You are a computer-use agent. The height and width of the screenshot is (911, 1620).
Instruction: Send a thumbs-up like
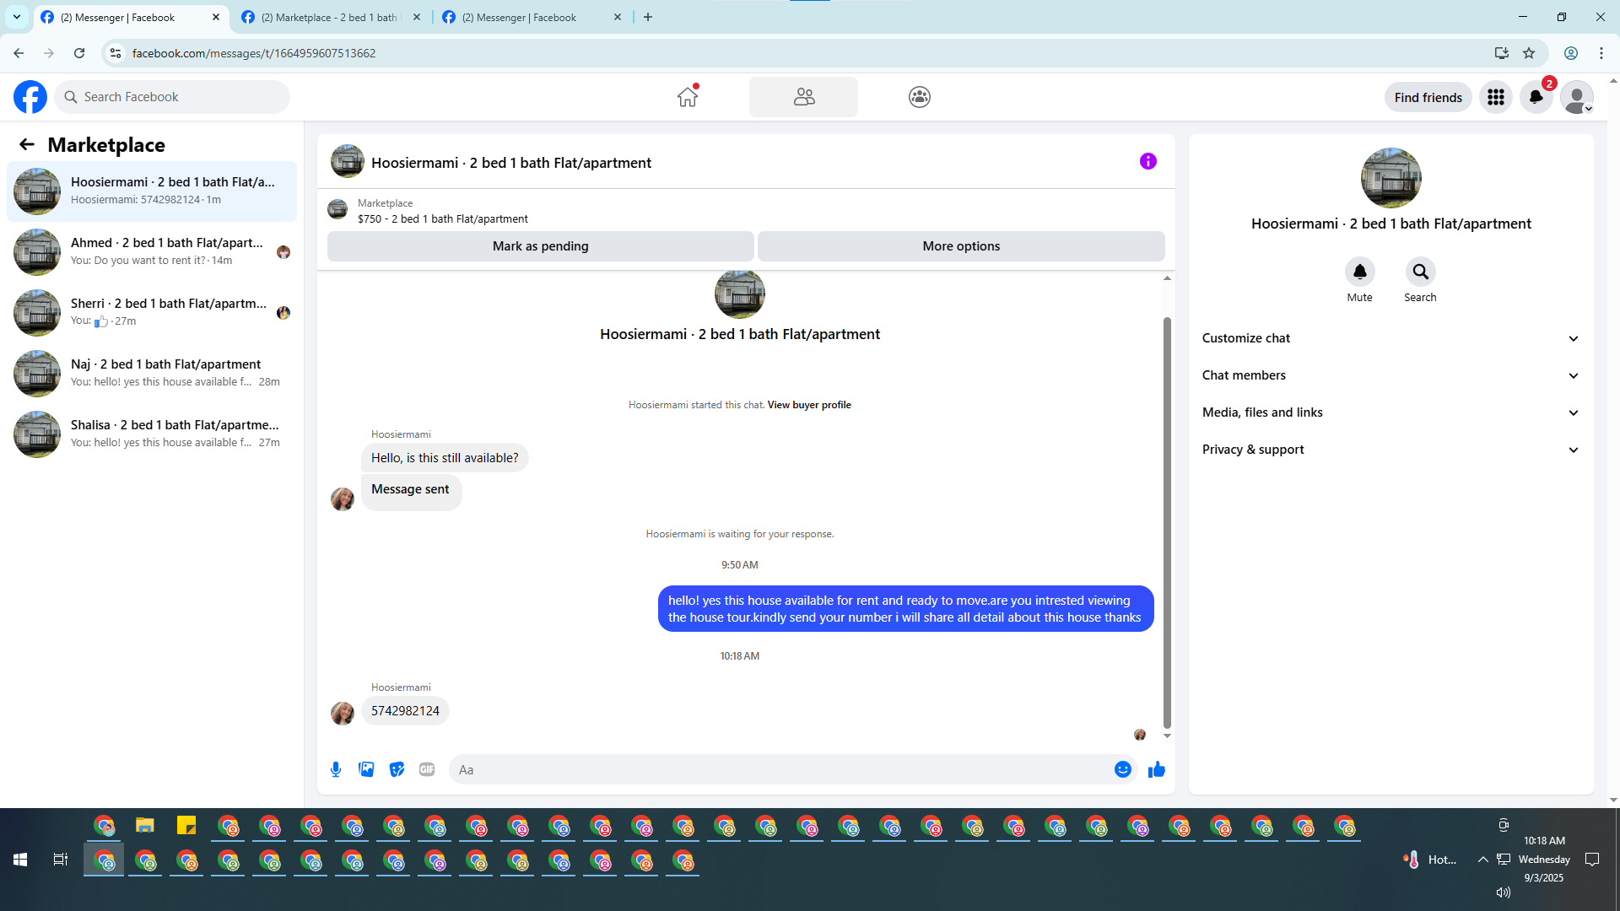coord(1157,769)
